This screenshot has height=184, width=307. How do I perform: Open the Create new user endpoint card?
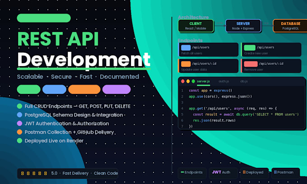[271, 50]
